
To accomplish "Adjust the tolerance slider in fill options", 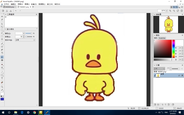I will 29,37.
